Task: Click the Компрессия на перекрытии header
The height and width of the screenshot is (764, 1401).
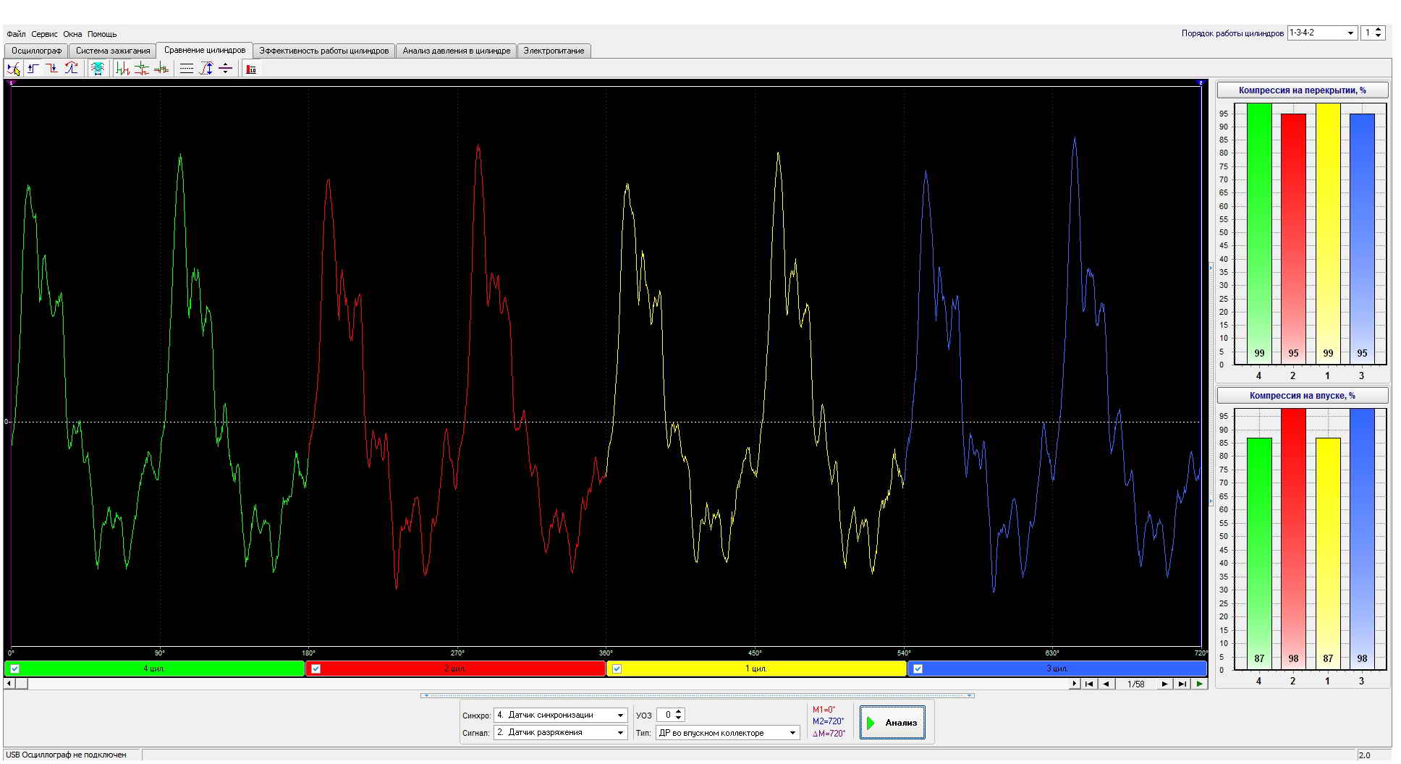Action: pyautogui.click(x=1303, y=90)
